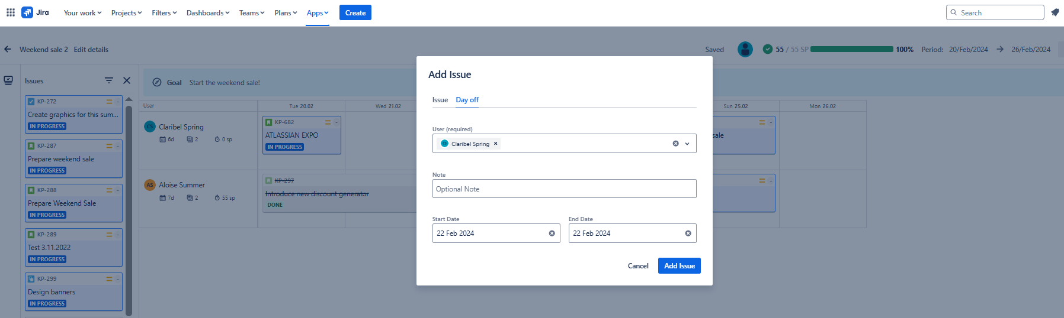
Task: Click period start date 20/Feb/2024
Action: point(969,50)
